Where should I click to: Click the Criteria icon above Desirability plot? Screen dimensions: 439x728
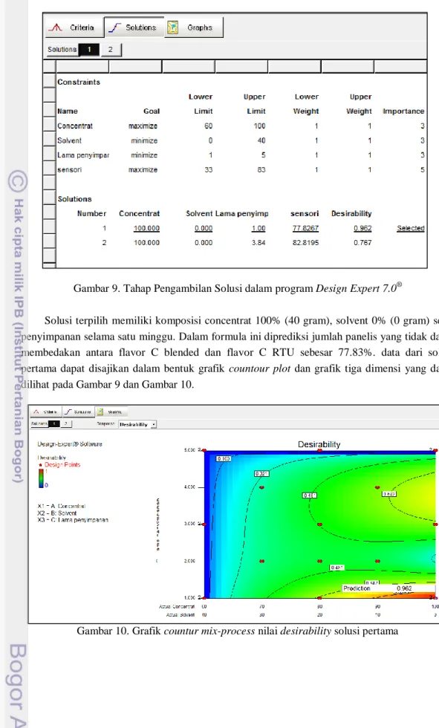pyautogui.click(x=36, y=412)
